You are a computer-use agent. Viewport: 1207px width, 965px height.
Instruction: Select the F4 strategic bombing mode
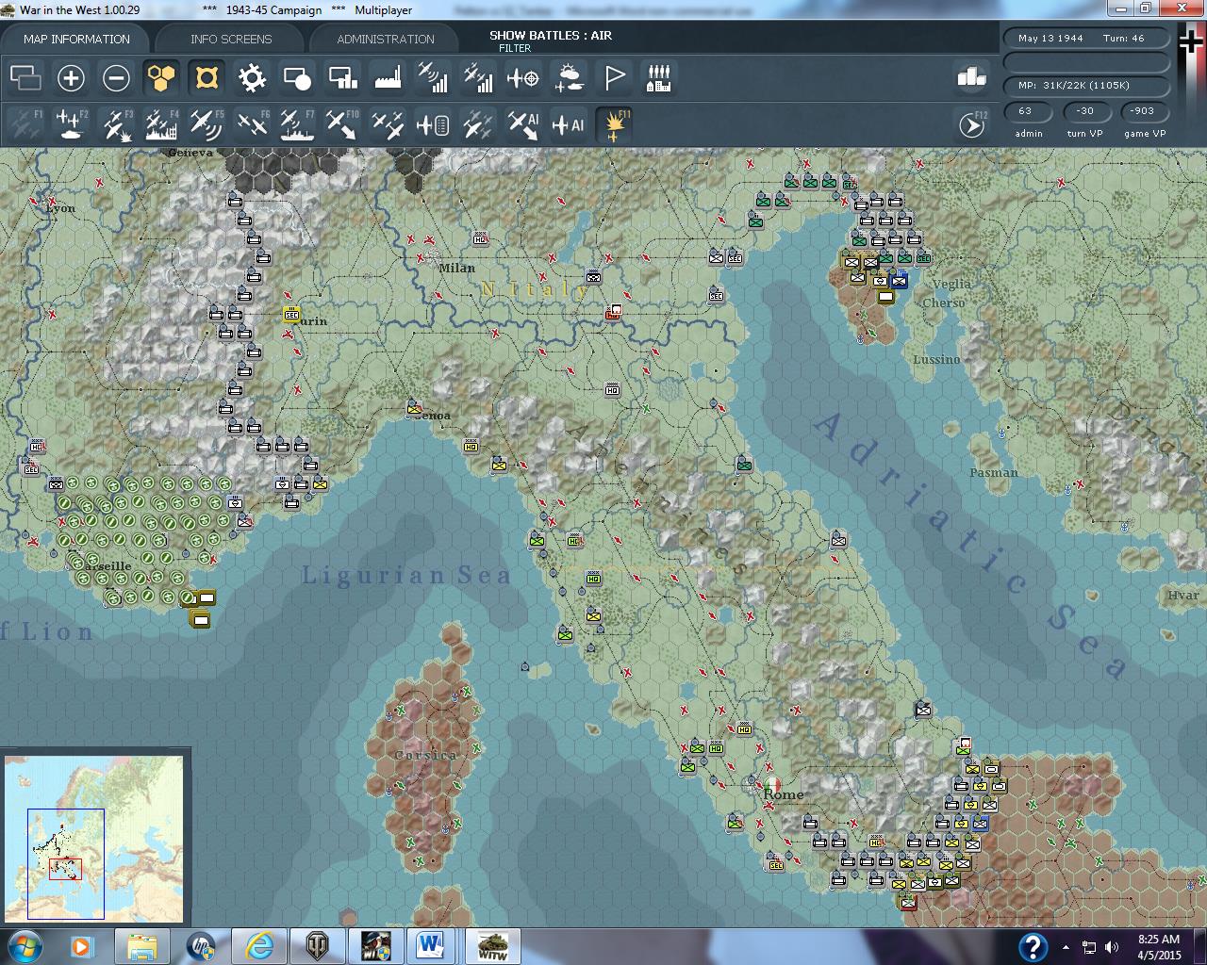[x=161, y=124]
